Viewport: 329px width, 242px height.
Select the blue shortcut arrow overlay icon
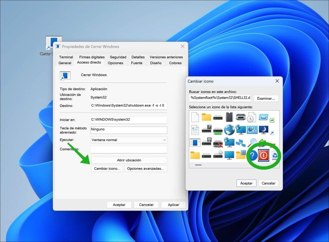pyautogui.click(x=272, y=133)
